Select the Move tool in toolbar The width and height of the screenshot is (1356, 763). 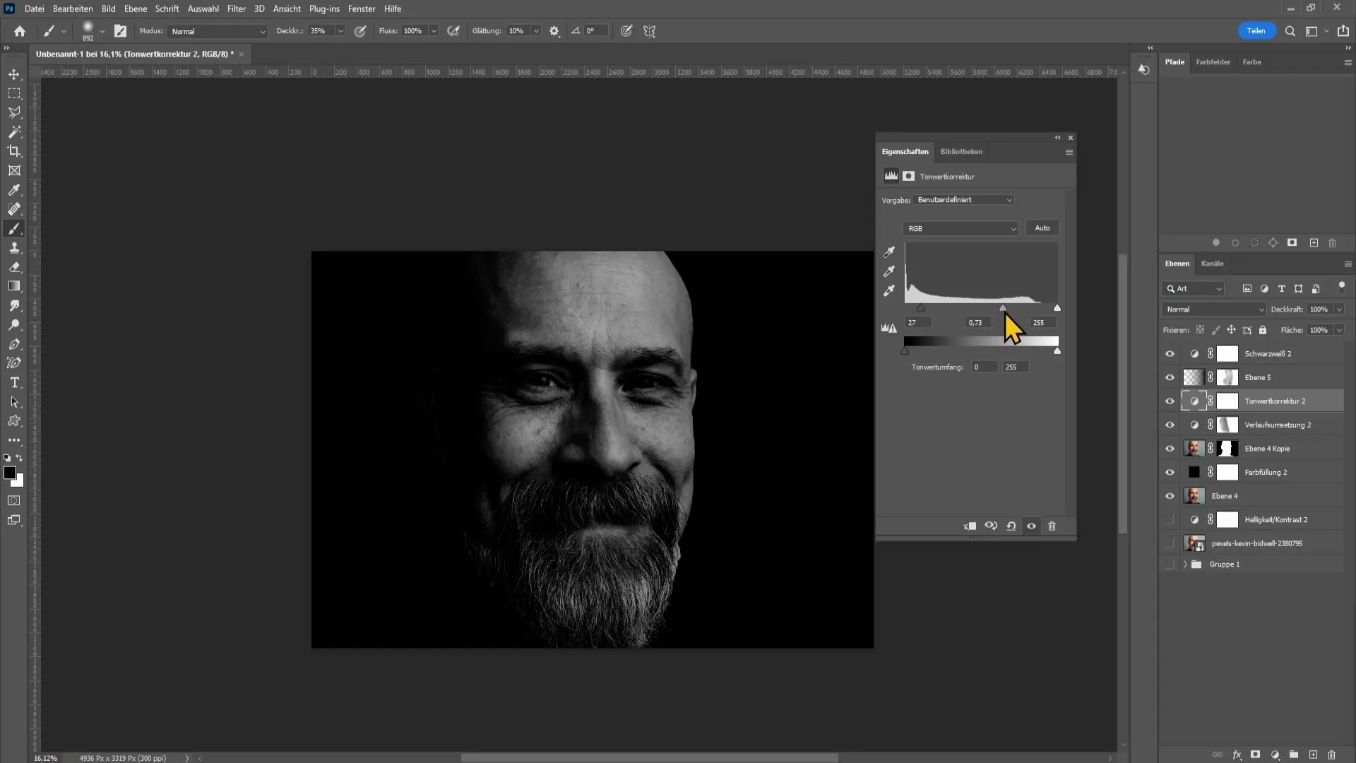coord(14,73)
